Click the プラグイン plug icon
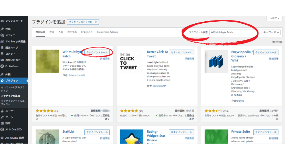285x160 pixels. (x=2, y=81)
